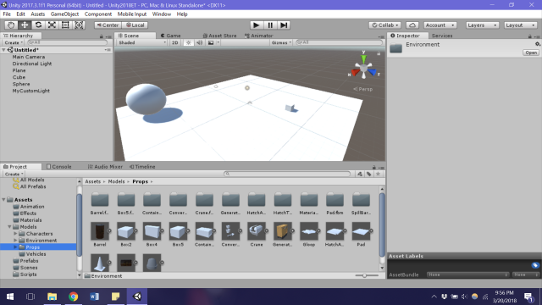
Task: Click the Open button in Inspector
Action: tap(531, 53)
